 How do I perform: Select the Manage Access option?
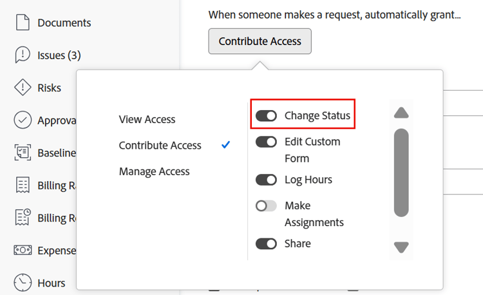(x=154, y=171)
